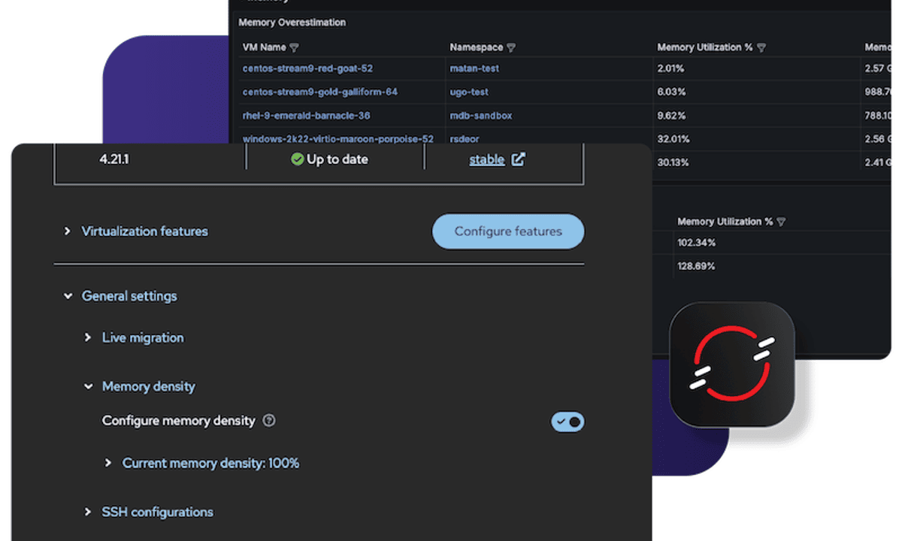
Task: Open the external link icon beside stable
Action: tap(518, 159)
